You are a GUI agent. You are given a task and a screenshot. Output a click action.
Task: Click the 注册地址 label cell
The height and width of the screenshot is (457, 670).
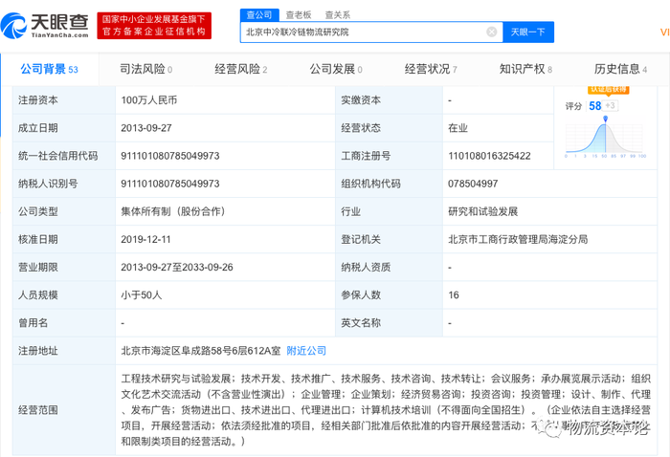pos(64,351)
